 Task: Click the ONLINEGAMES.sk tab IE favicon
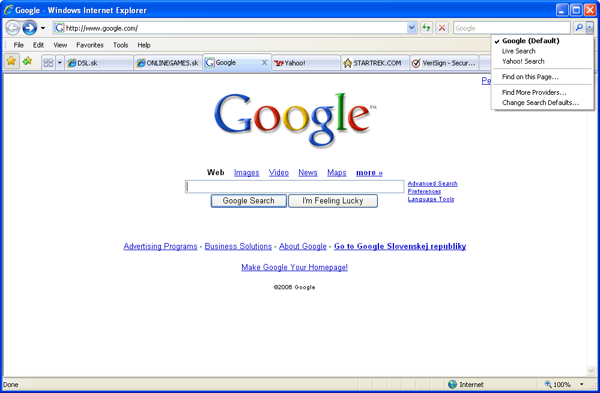point(141,63)
